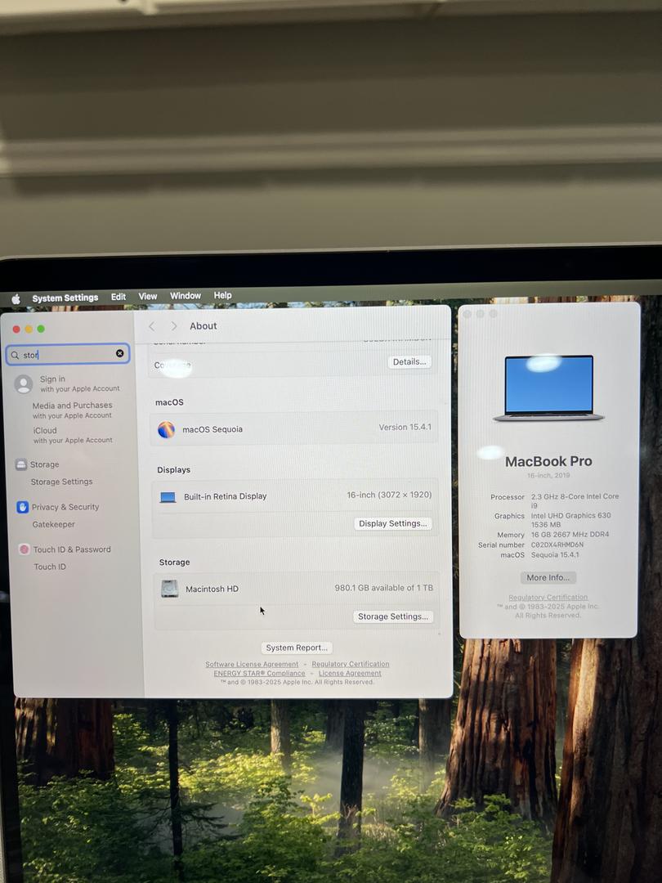Open System Report...
This screenshot has height=883, width=662.
[x=297, y=648]
